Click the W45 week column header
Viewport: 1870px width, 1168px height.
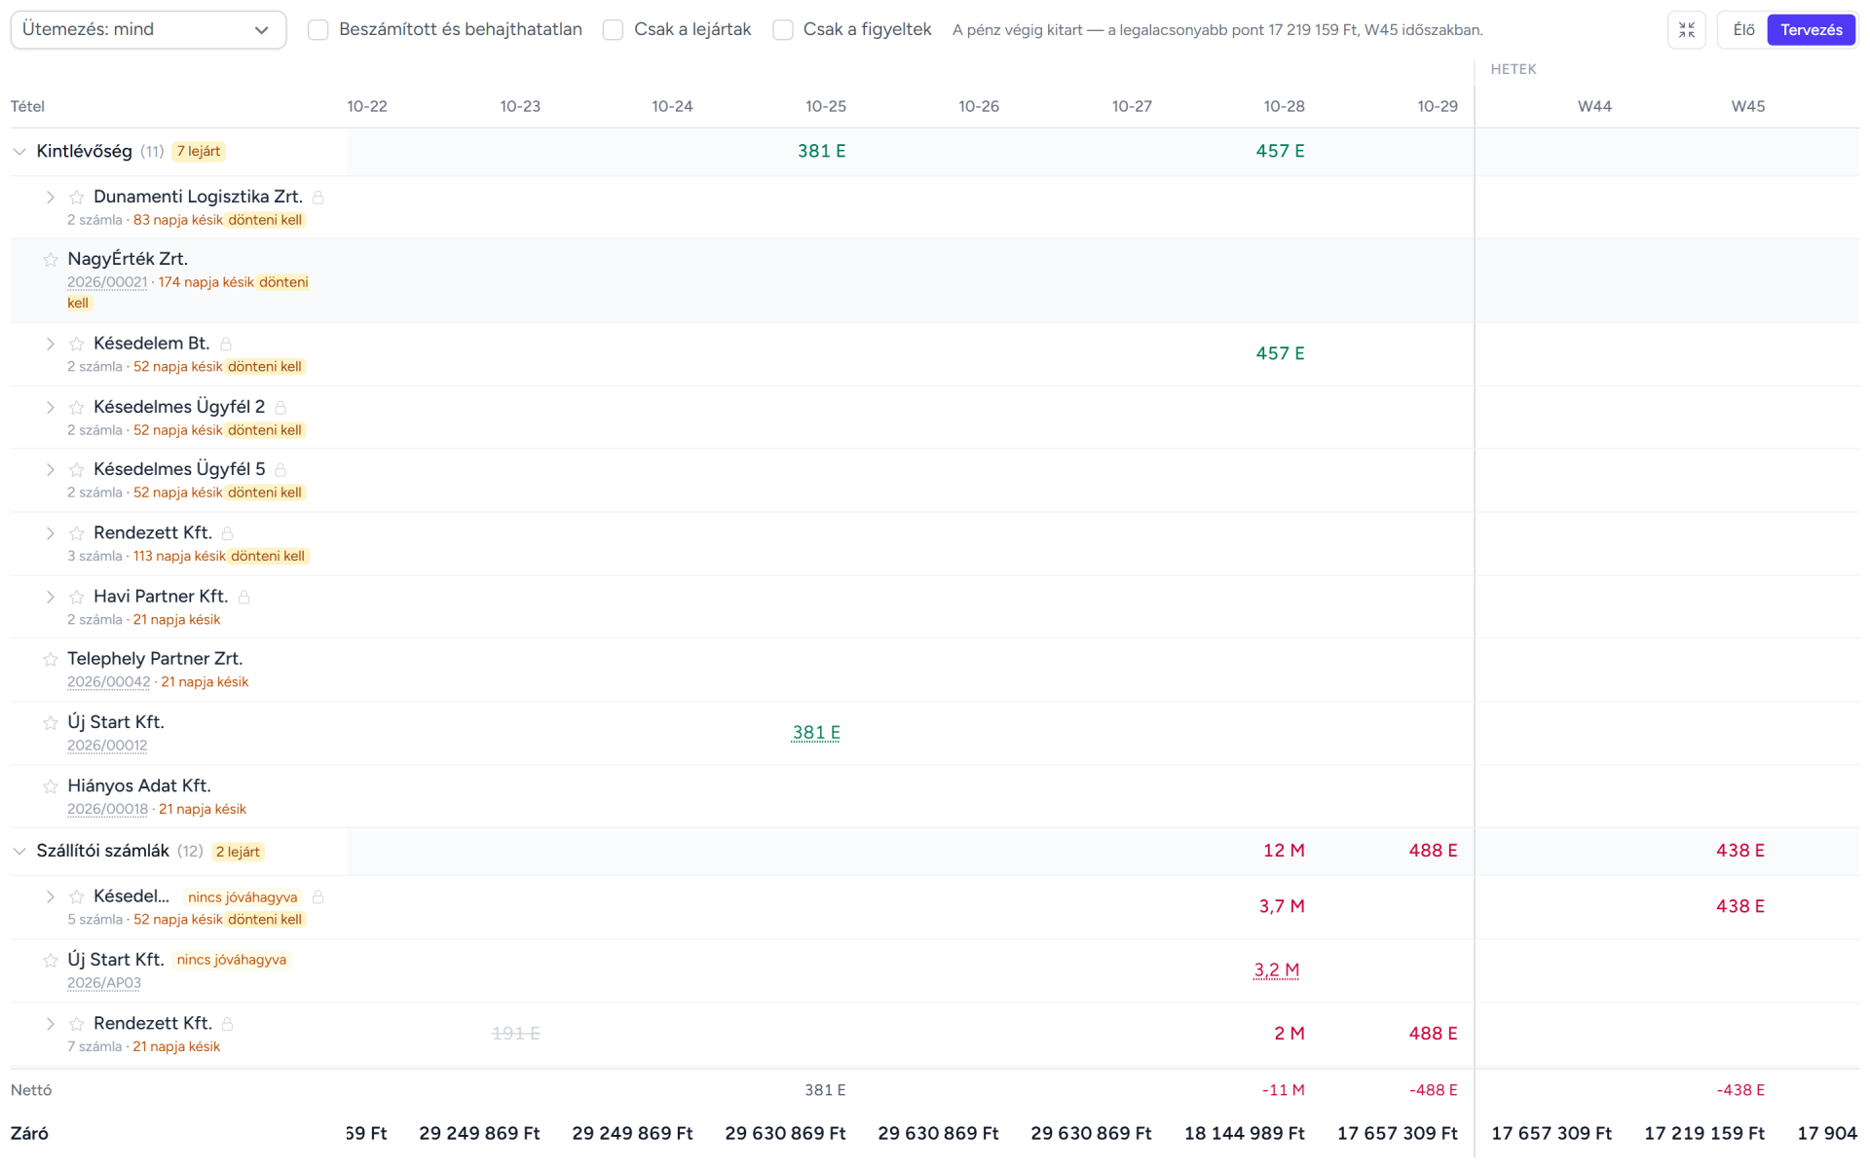tap(1747, 106)
